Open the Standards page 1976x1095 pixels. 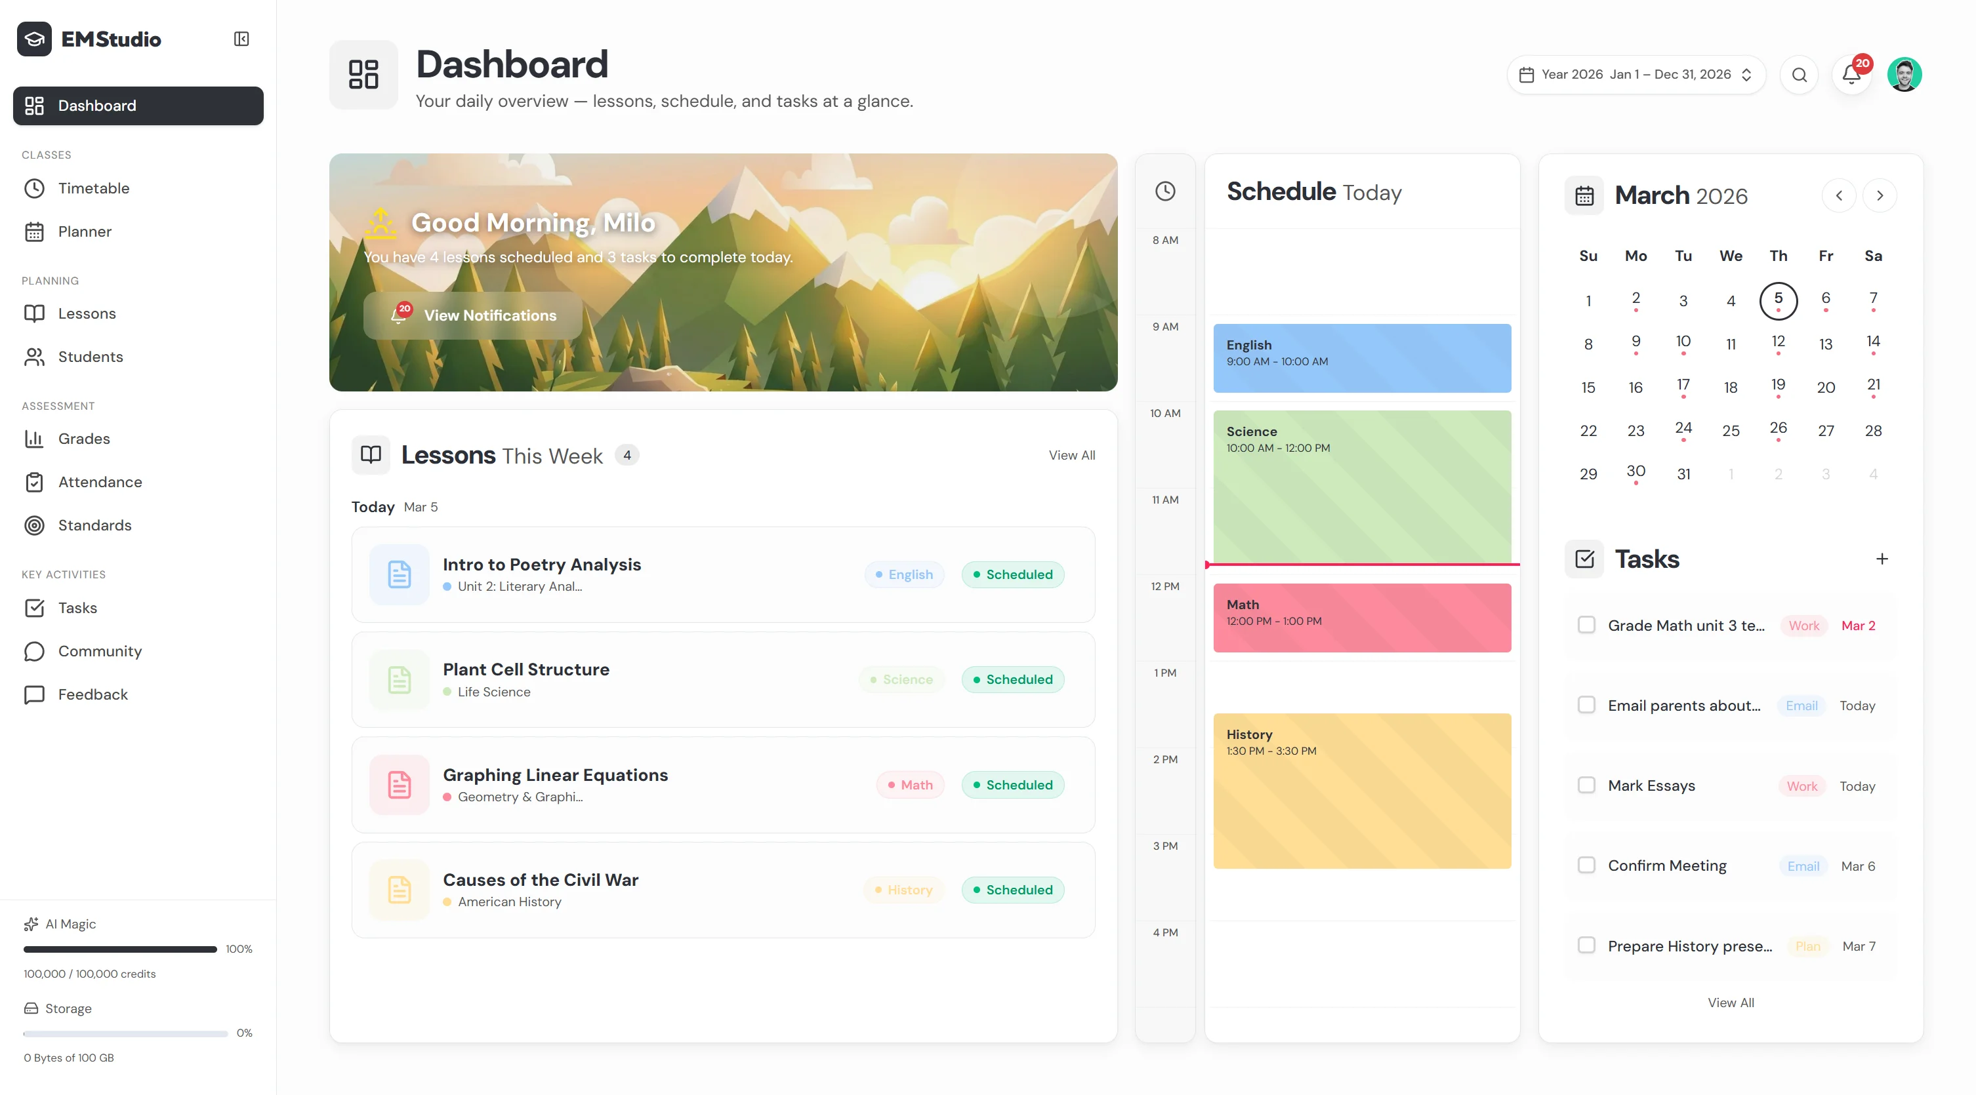point(95,525)
